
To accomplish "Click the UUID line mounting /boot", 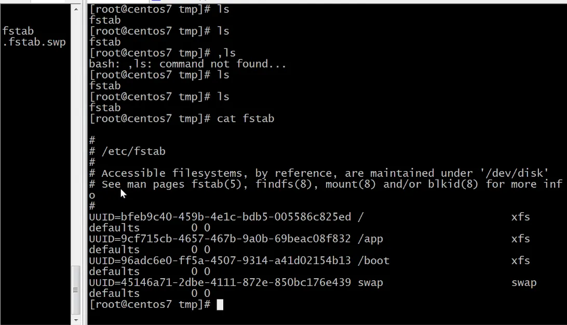I will tap(309, 261).
